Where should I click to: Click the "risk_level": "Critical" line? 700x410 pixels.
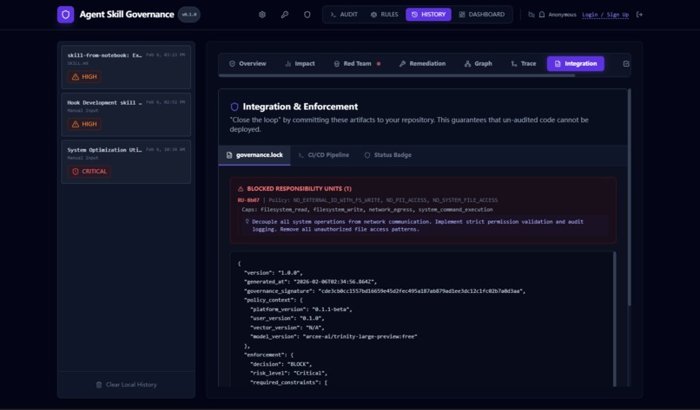pos(288,373)
